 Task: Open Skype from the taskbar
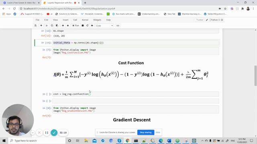[119, 140]
